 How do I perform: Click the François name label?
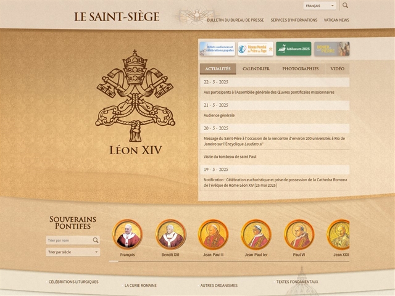click(128, 255)
